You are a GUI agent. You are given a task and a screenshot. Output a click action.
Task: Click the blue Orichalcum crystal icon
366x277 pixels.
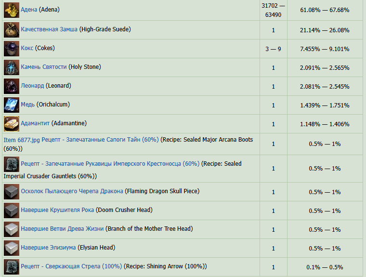click(x=11, y=105)
